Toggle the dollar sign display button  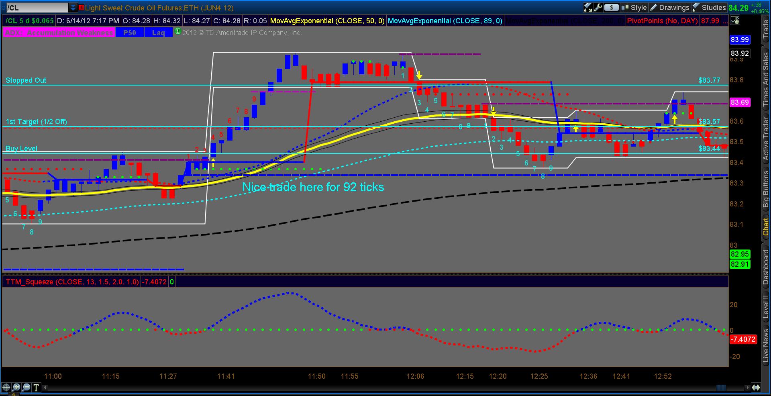[611, 7]
